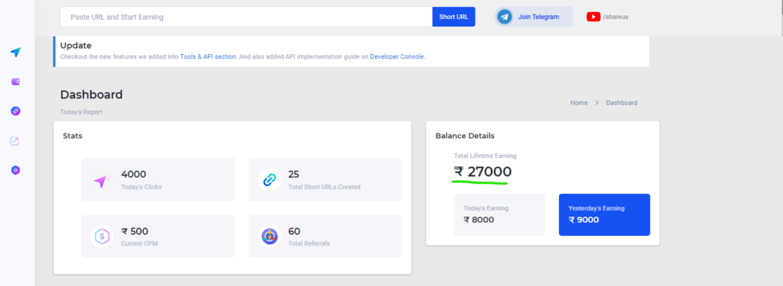
Task: Click the Total Referrals icon
Action: pos(269,236)
